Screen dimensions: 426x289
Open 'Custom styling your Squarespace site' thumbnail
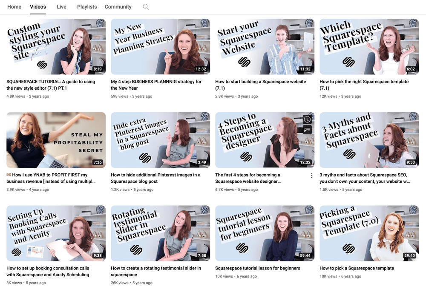[56, 46]
